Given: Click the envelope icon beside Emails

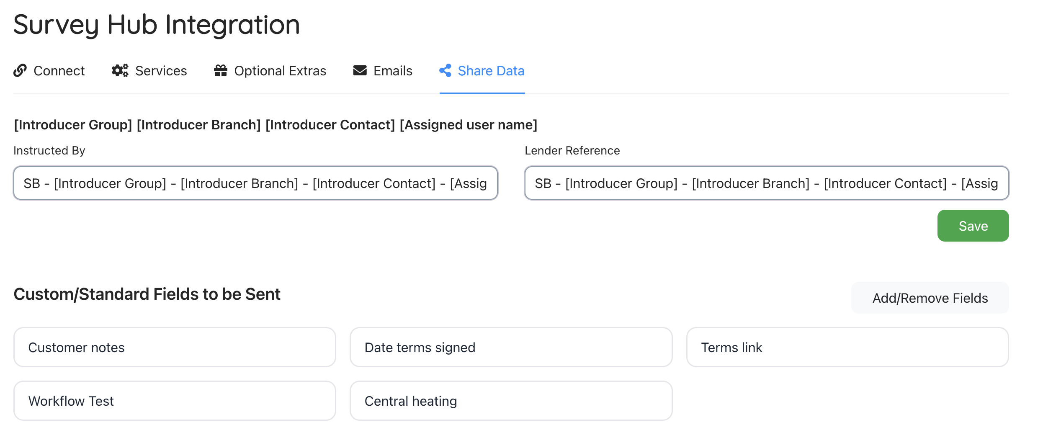Looking at the screenshot, I should click(360, 71).
